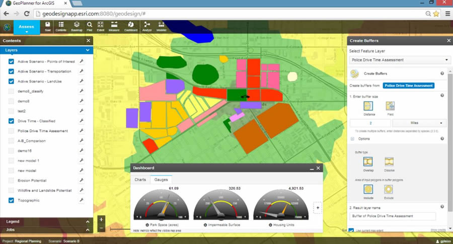Click the Find magnifier tool
Viewport: 453px width, 244px height.
90,26
